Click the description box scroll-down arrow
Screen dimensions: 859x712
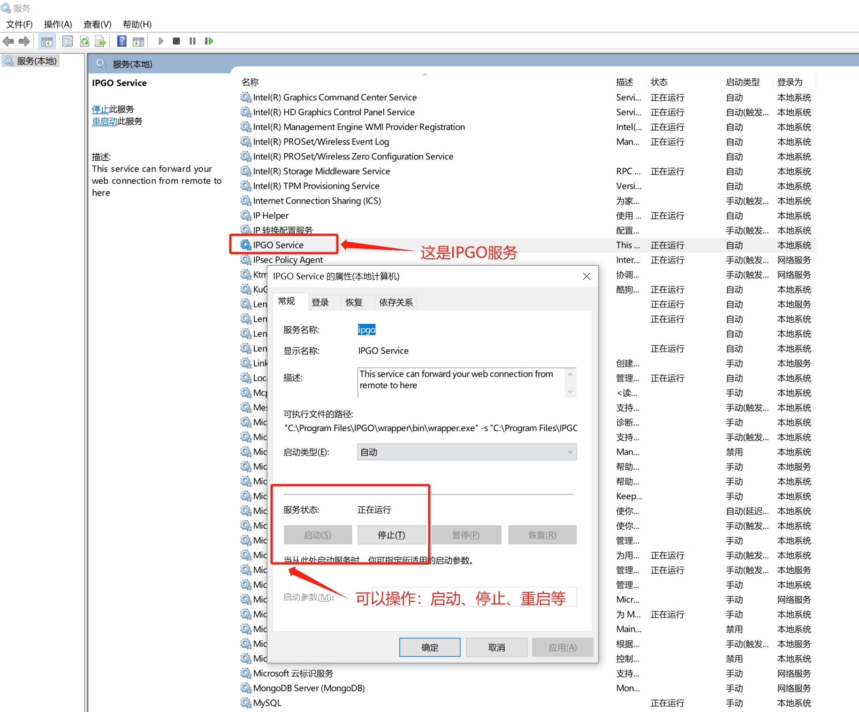coord(570,392)
